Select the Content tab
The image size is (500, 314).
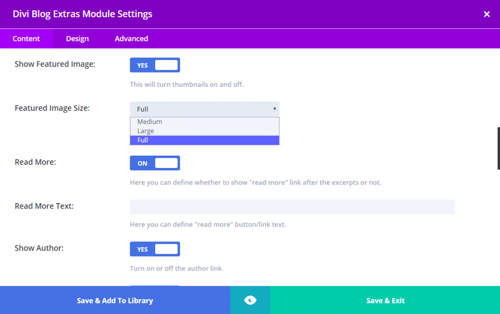pos(26,38)
